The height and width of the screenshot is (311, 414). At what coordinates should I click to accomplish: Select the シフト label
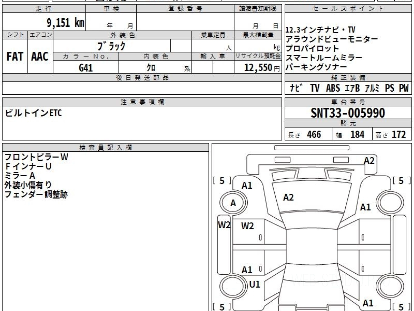(x=15, y=35)
